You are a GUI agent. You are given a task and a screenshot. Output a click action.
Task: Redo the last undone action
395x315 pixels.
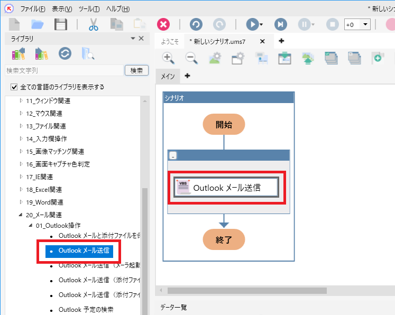tap(219, 24)
